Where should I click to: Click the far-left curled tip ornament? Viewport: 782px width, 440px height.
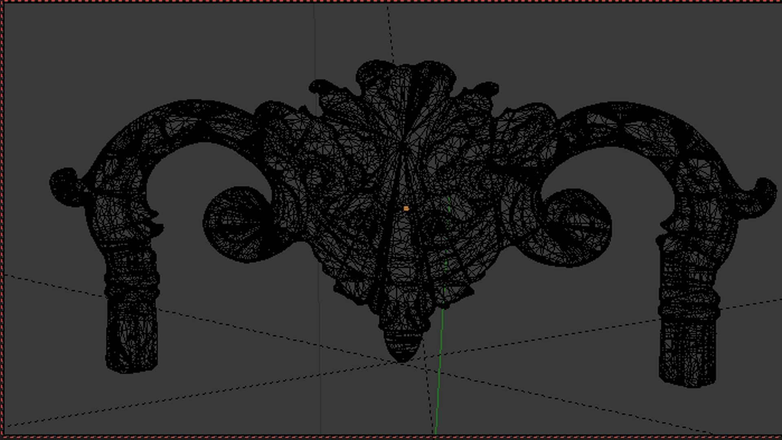coord(63,185)
